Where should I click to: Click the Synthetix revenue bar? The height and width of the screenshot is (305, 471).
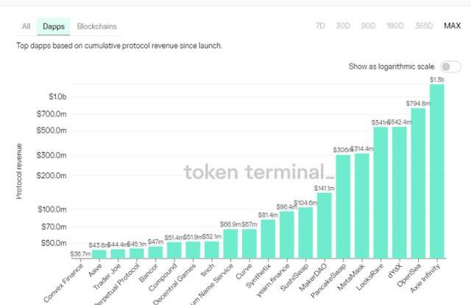[268, 238]
